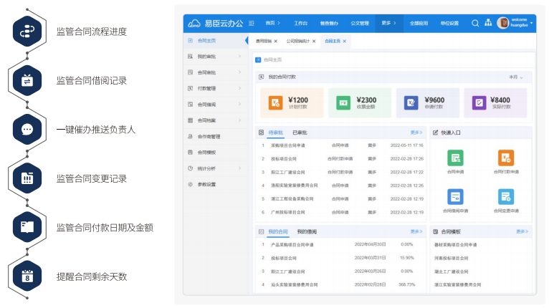Expand the 统计分析 sidebar chevron
This screenshot has width=549, height=308.
coord(240,168)
